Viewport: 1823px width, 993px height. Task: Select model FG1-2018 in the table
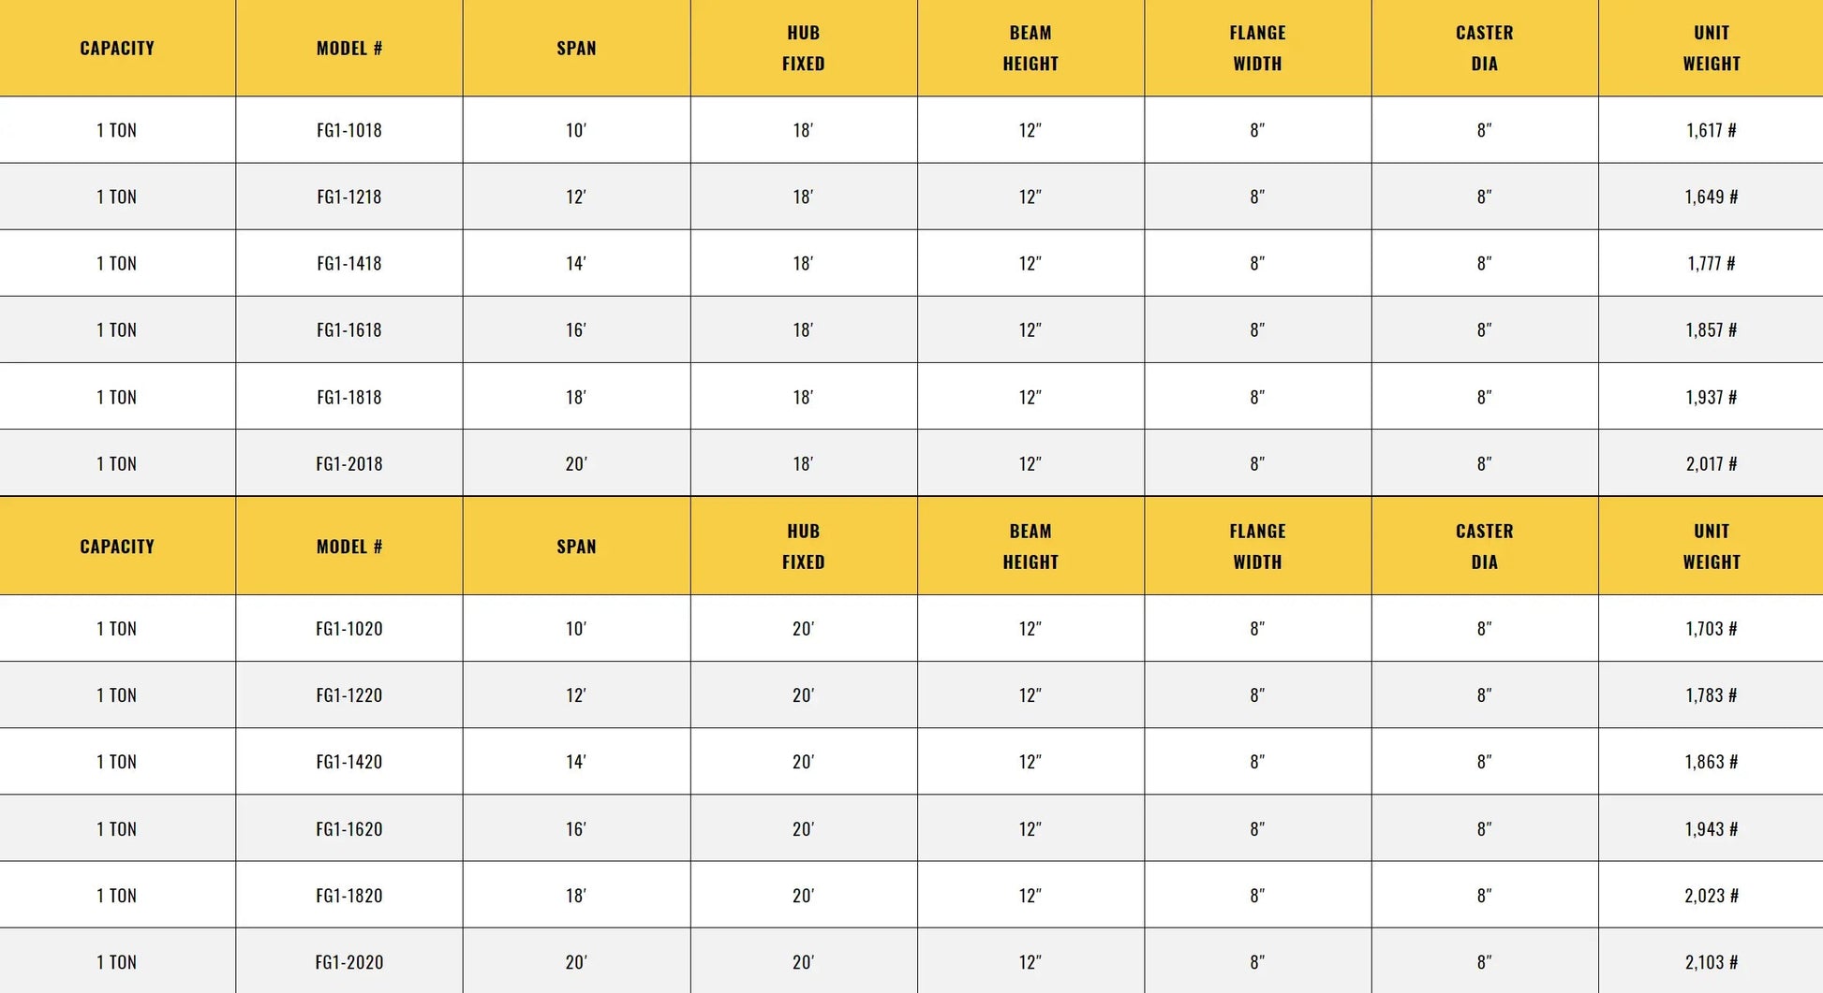pos(348,463)
